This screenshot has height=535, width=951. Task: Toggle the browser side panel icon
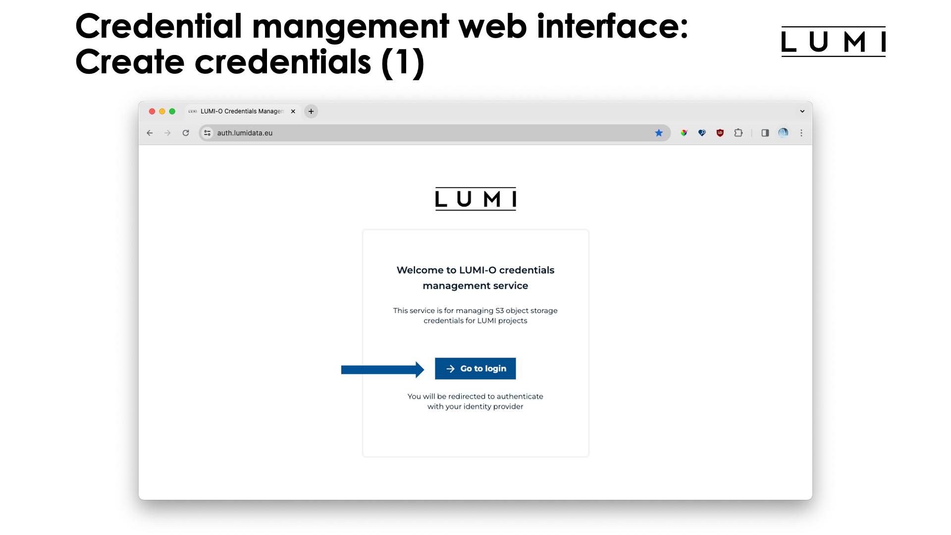coord(765,133)
